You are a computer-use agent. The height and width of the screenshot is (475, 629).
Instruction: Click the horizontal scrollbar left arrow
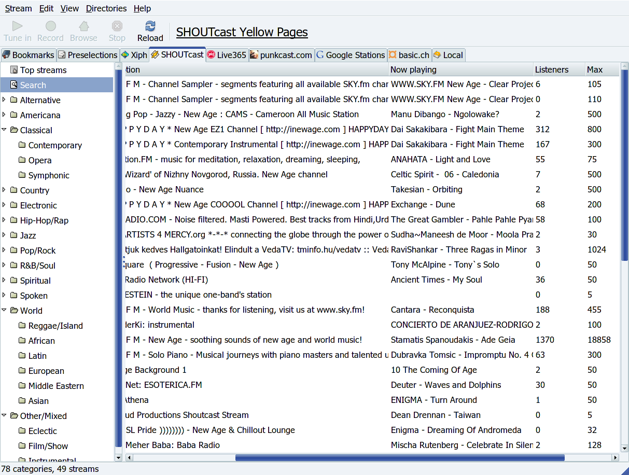click(129, 458)
